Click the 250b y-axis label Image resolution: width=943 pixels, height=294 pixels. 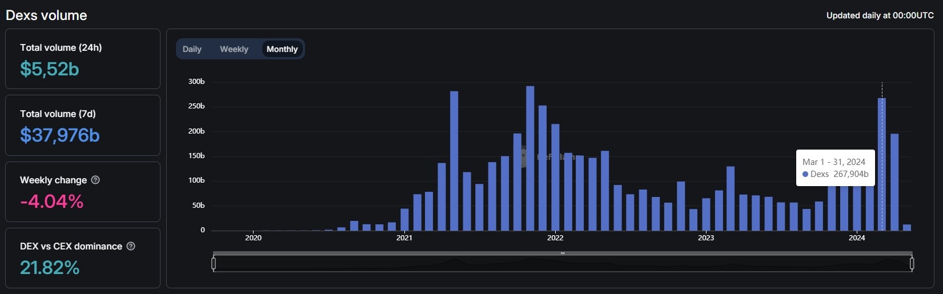click(x=196, y=106)
